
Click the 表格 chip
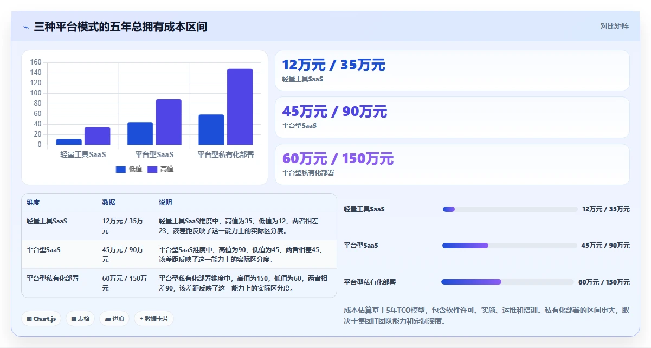click(x=80, y=319)
